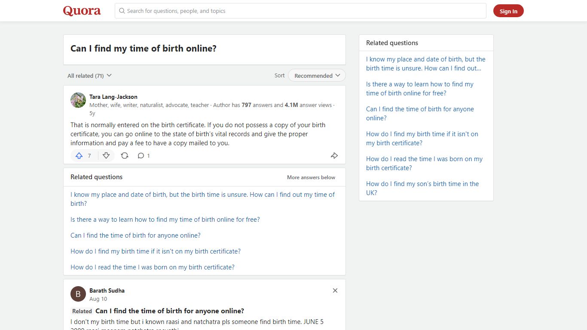The height and width of the screenshot is (330, 587).
Task: Main list: open 'read the time I was born on my birth certificate?'
Action: (x=153, y=267)
